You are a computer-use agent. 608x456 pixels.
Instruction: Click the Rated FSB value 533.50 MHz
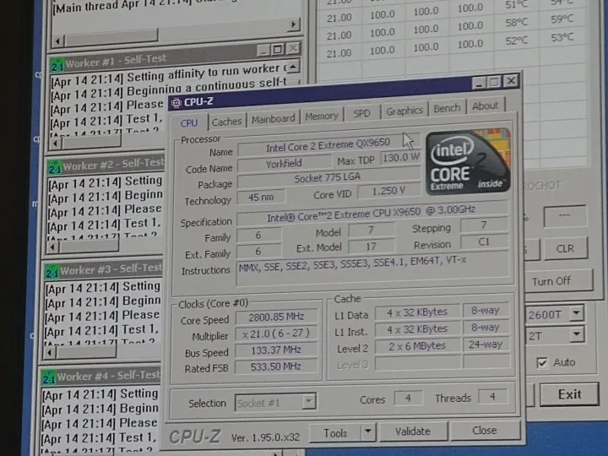click(275, 366)
